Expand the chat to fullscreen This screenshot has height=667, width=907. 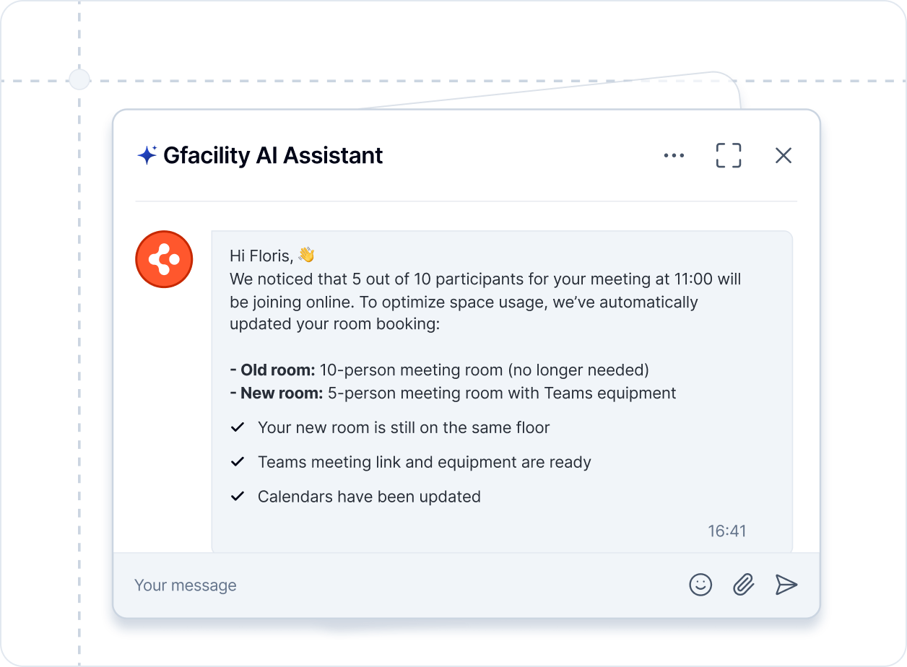729,155
